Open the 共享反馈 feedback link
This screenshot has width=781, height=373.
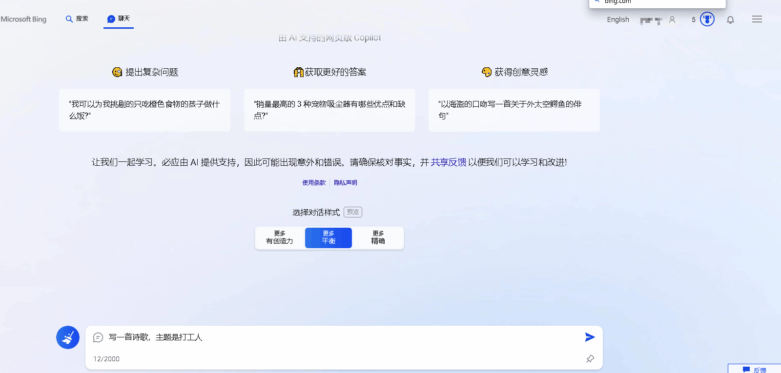[x=449, y=162]
